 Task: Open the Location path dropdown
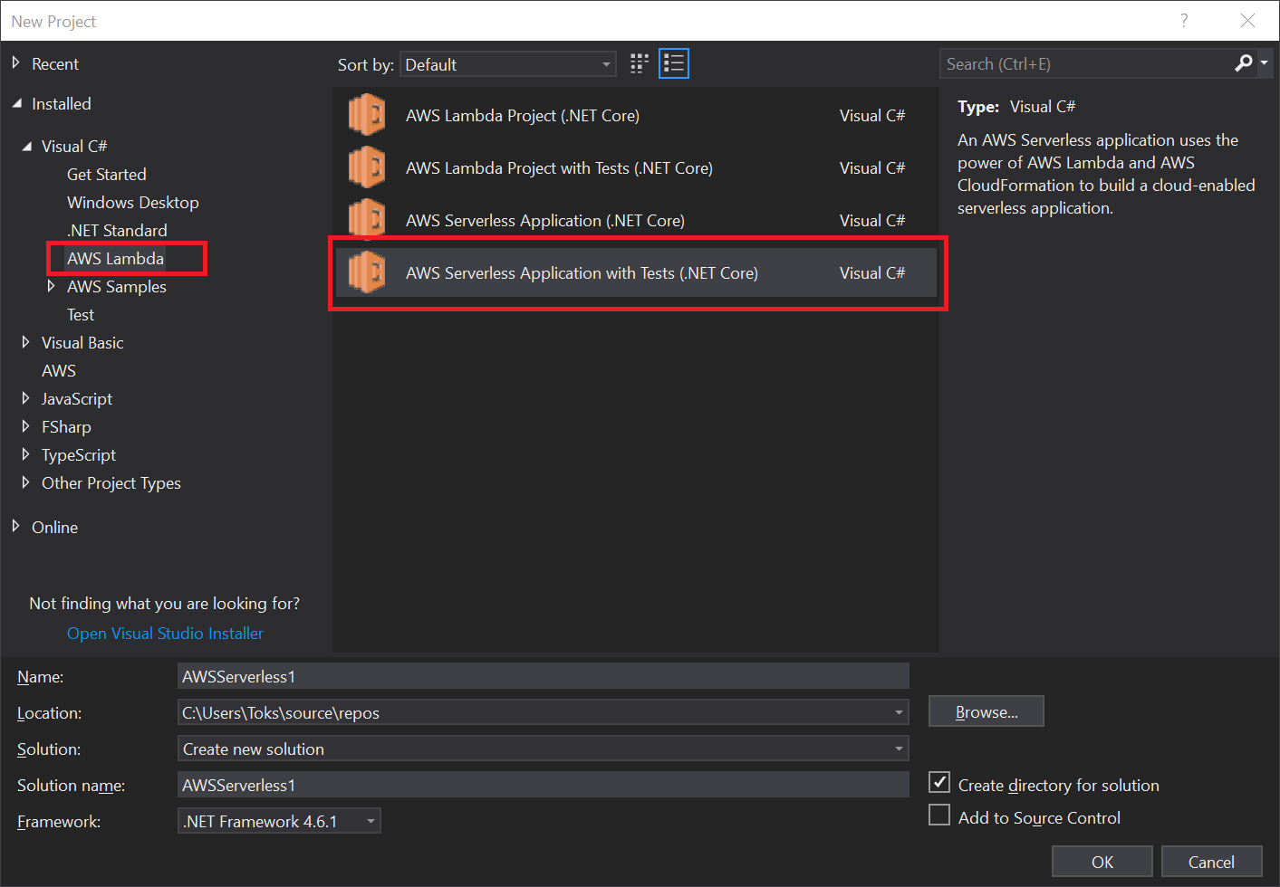point(899,712)
